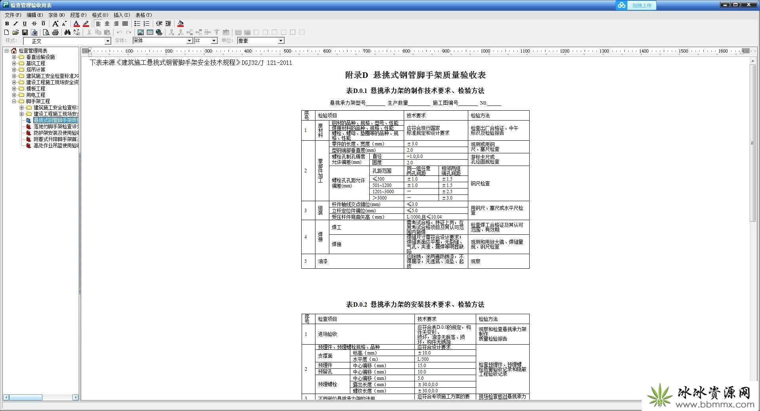The height and width of the screenshot is (411, 760).
Task: Expand the 塔吊计算 folder
Action: coord(14,70)
